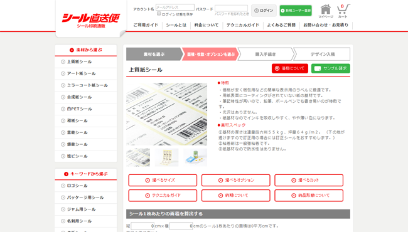The width and height of the screenshot is (408, 232).
Task: Select パッケージ用シール in the keyword list
Action: click(x=86, y=198)
